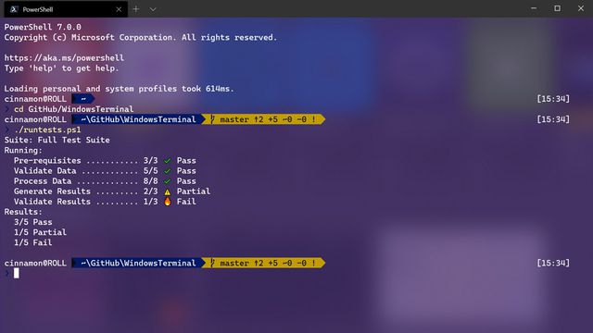Close the PowerShell tab

[119, 9]
